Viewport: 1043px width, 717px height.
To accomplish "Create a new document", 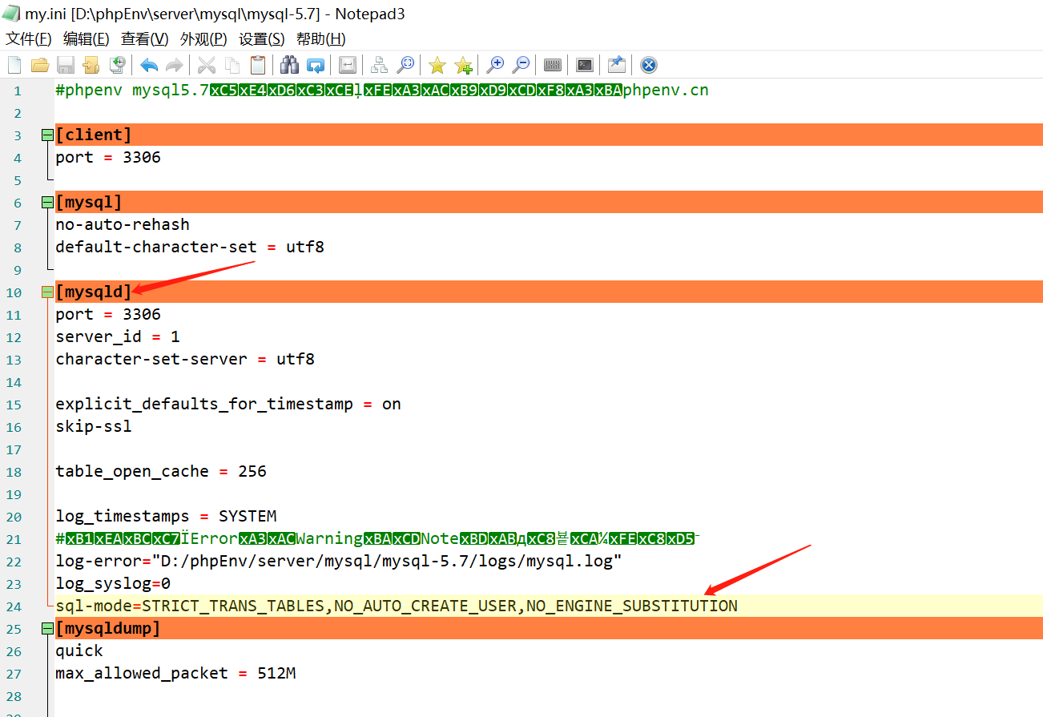I will point(14,65).
